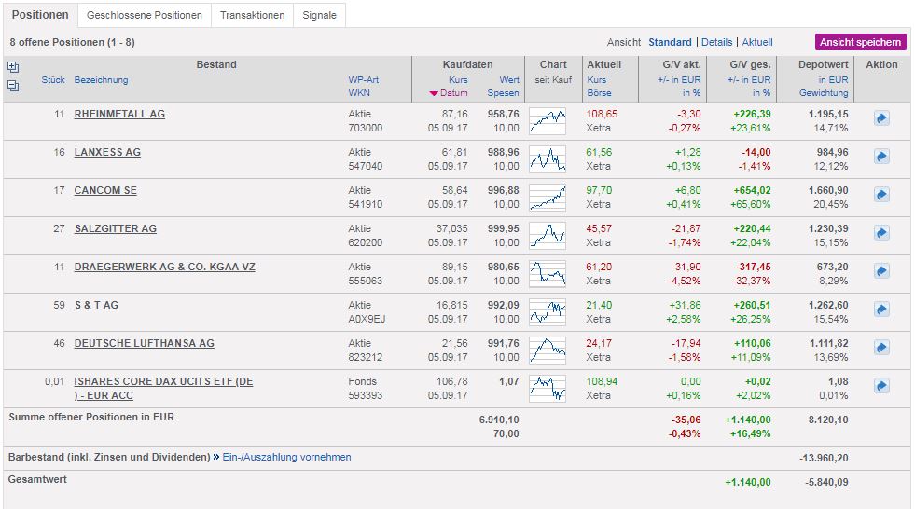Click the Lanxess AG action arrow icon
The width and height of the screenshot is (915, 509).
point(880,157)
